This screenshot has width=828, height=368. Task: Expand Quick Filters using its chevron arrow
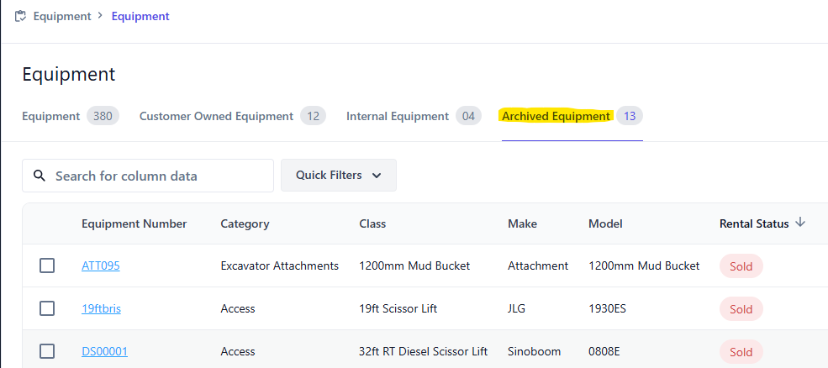click(377, 176)
